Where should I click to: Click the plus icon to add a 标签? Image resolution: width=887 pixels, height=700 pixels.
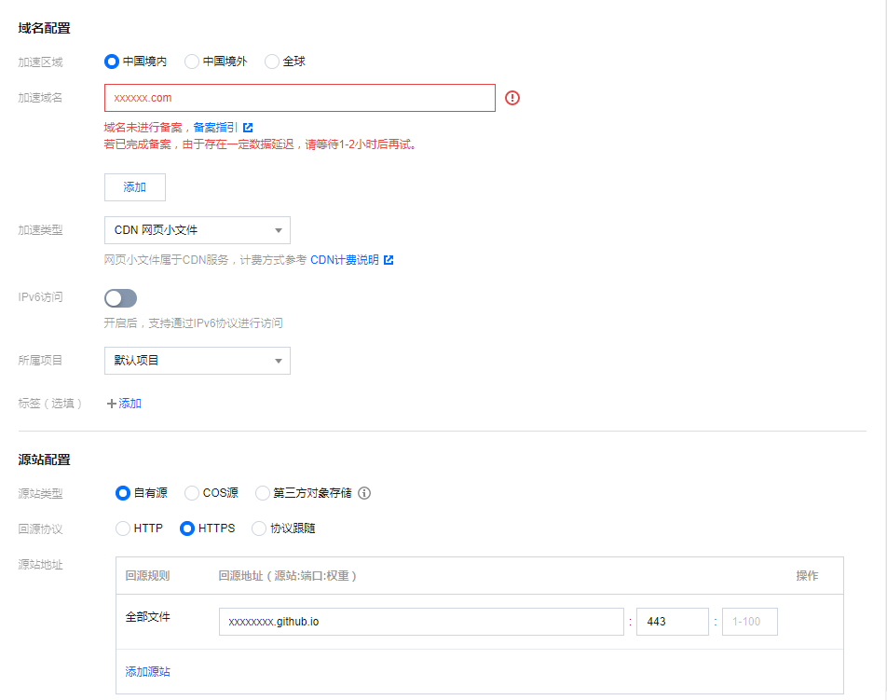click(x=112, y=403)
